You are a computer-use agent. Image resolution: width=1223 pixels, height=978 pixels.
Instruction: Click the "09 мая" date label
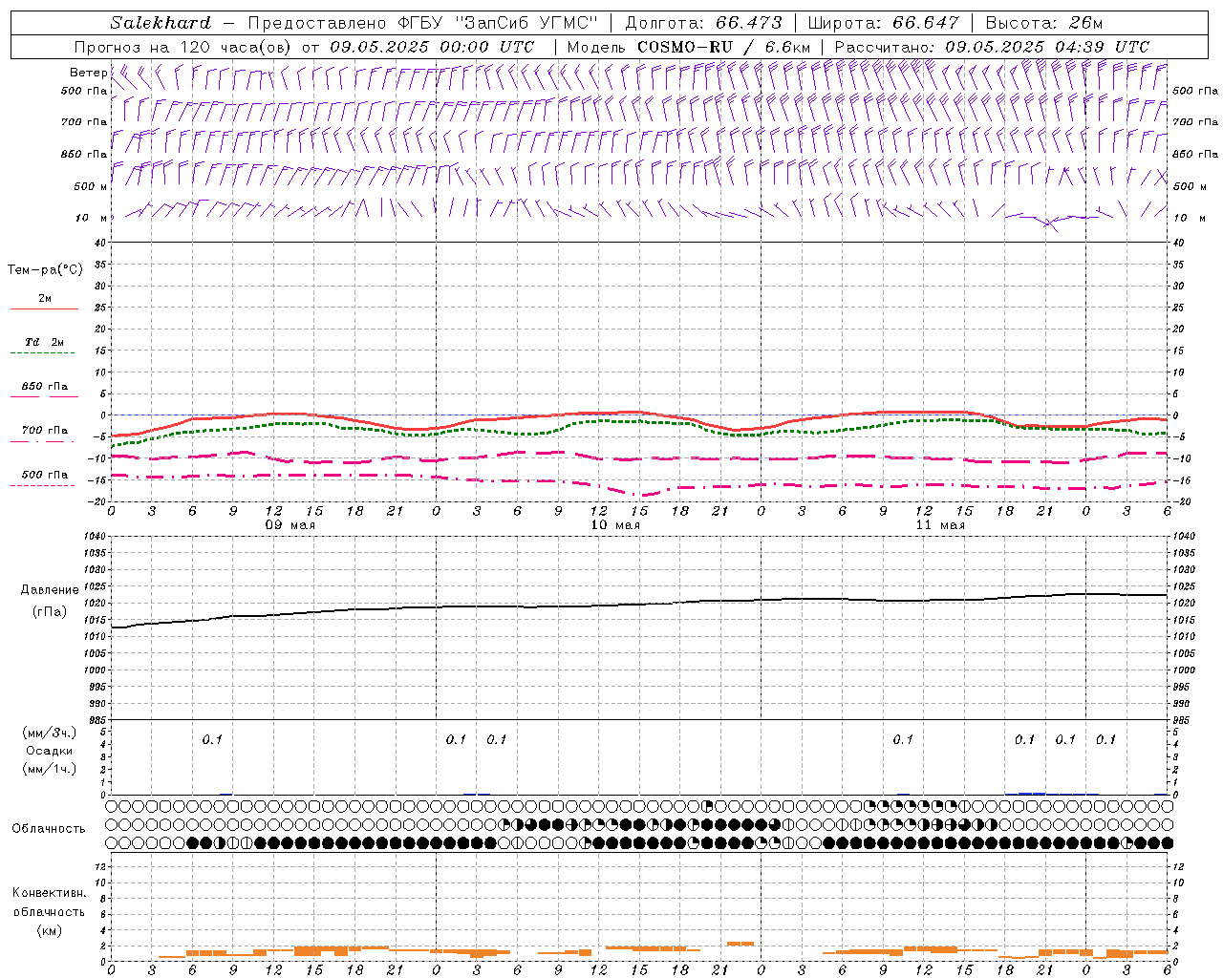[290, 525]
